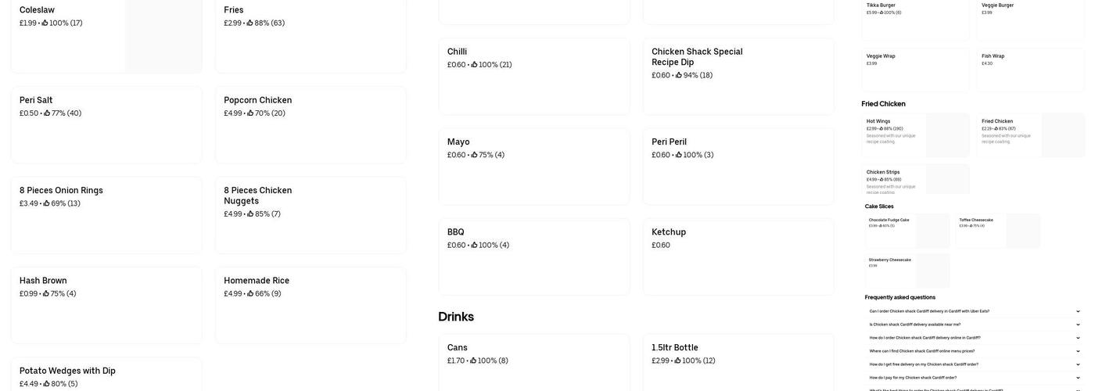Viewport: 1095px width, 391px height.
Task: Expand FAQ about online menu prices
Action: pos(1078,351)
